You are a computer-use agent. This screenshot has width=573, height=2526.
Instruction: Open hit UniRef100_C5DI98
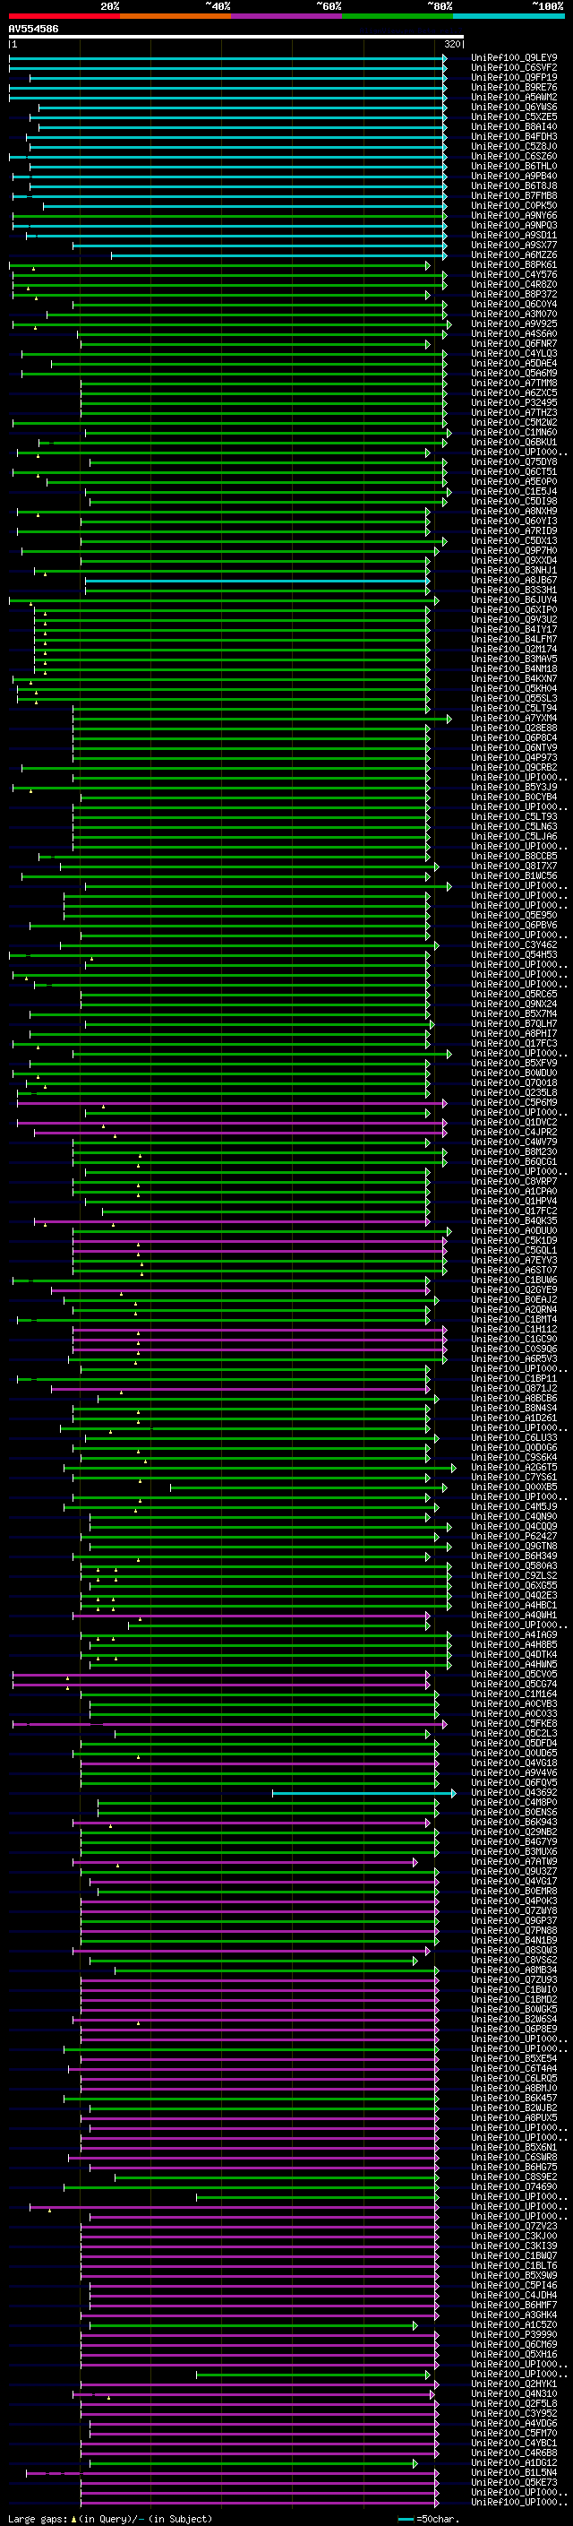point(514,501)
